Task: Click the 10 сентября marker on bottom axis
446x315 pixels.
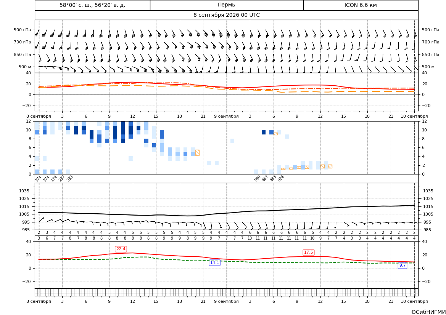Action: 414,301
